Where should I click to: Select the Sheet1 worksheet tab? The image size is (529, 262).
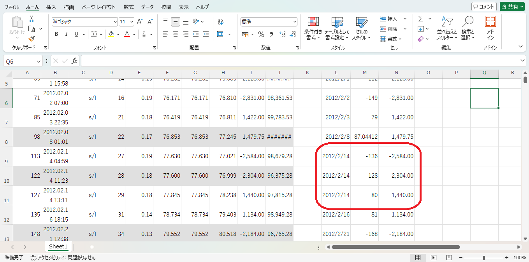[x=58, y=247]
